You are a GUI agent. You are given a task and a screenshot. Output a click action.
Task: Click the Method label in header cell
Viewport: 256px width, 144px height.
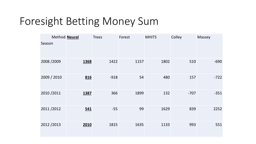(58, 37)
